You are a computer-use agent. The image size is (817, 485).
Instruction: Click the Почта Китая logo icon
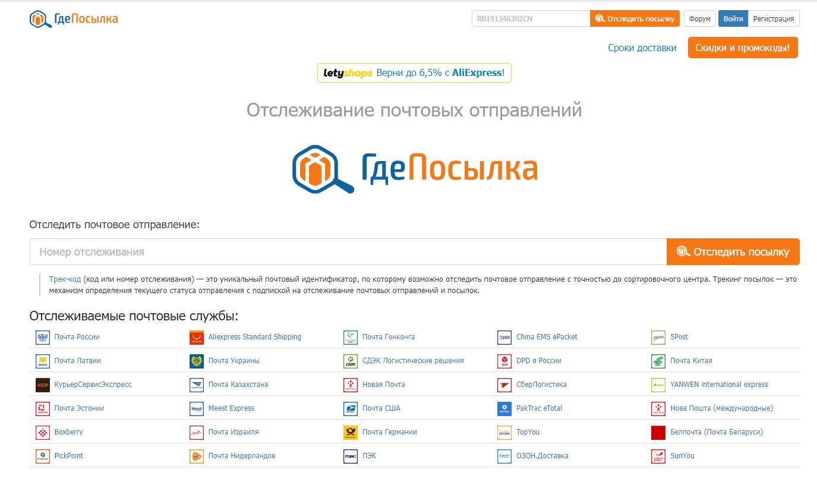click(658, 361)
